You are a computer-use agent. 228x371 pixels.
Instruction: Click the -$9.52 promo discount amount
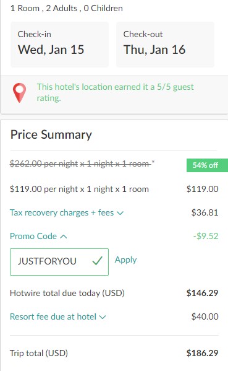click(206, 236)
